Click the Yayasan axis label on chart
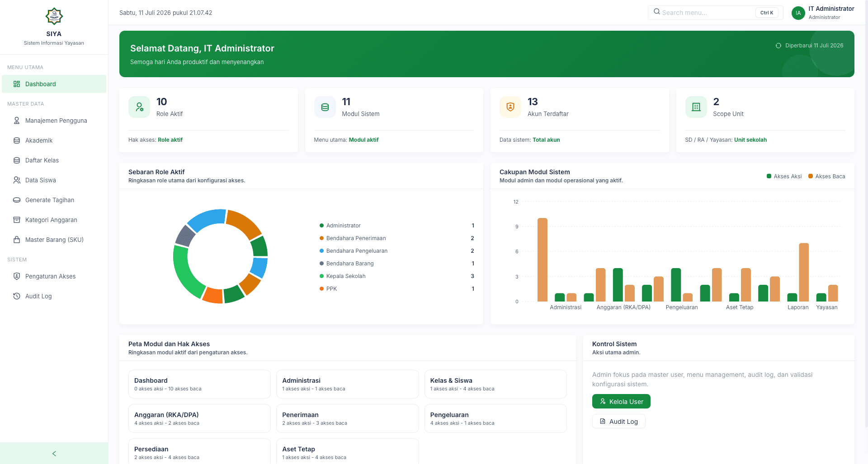This screenshot has width=868, height=464. pyautogui.click(x=827, y=307)
